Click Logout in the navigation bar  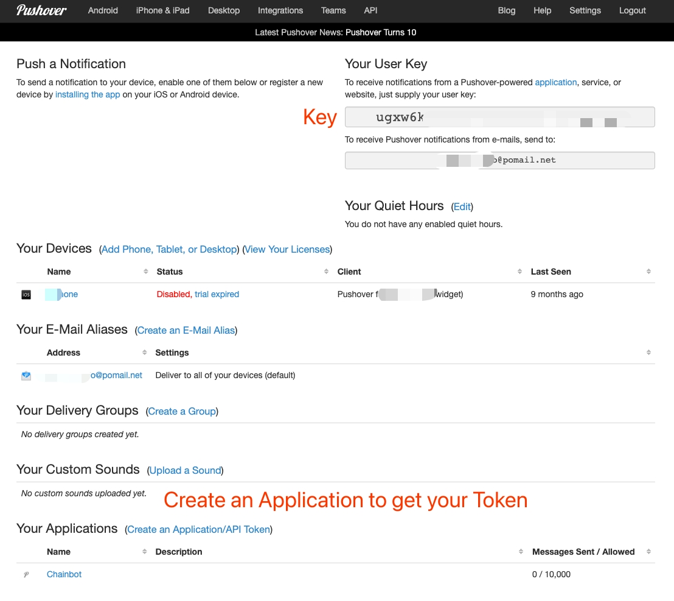[x=632, y=10]
